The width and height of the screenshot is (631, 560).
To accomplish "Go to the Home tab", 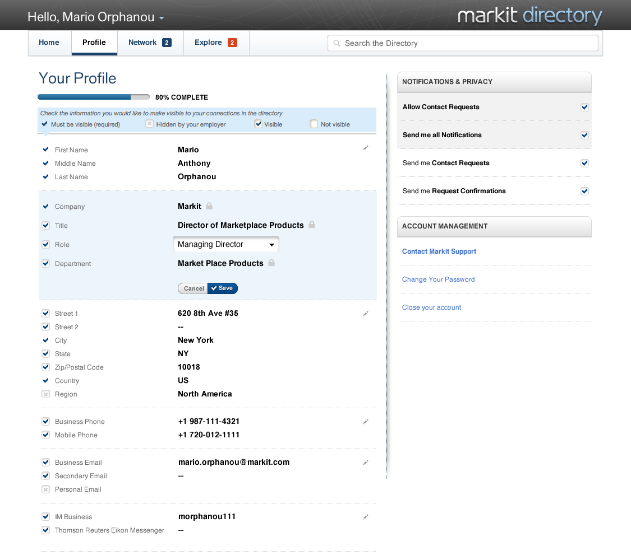I will point(49,43).
